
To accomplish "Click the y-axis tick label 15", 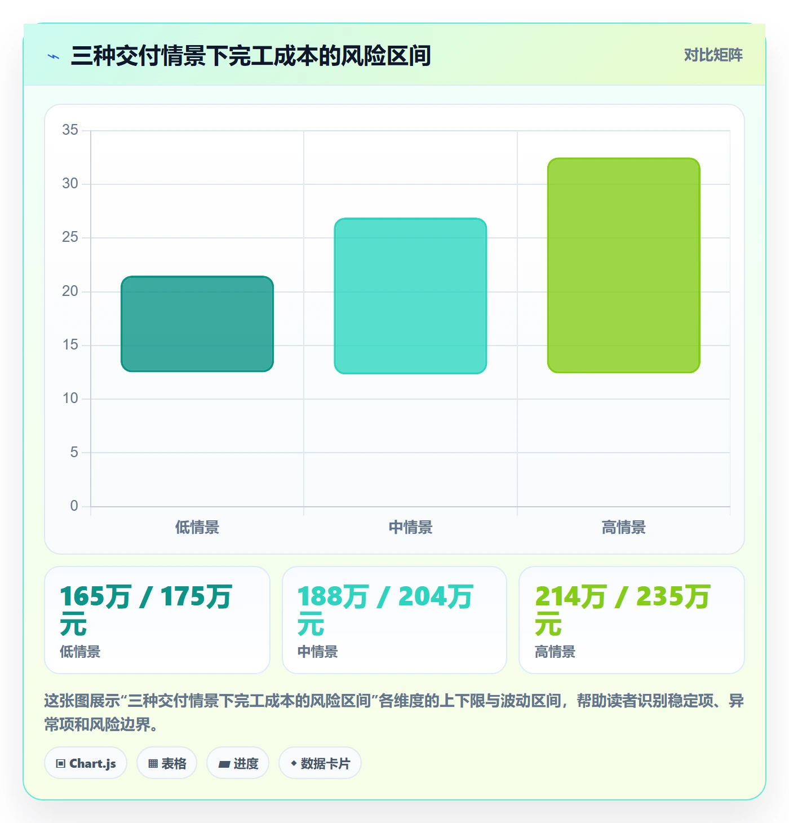I will pyautogui.click(x=70, y=345).
